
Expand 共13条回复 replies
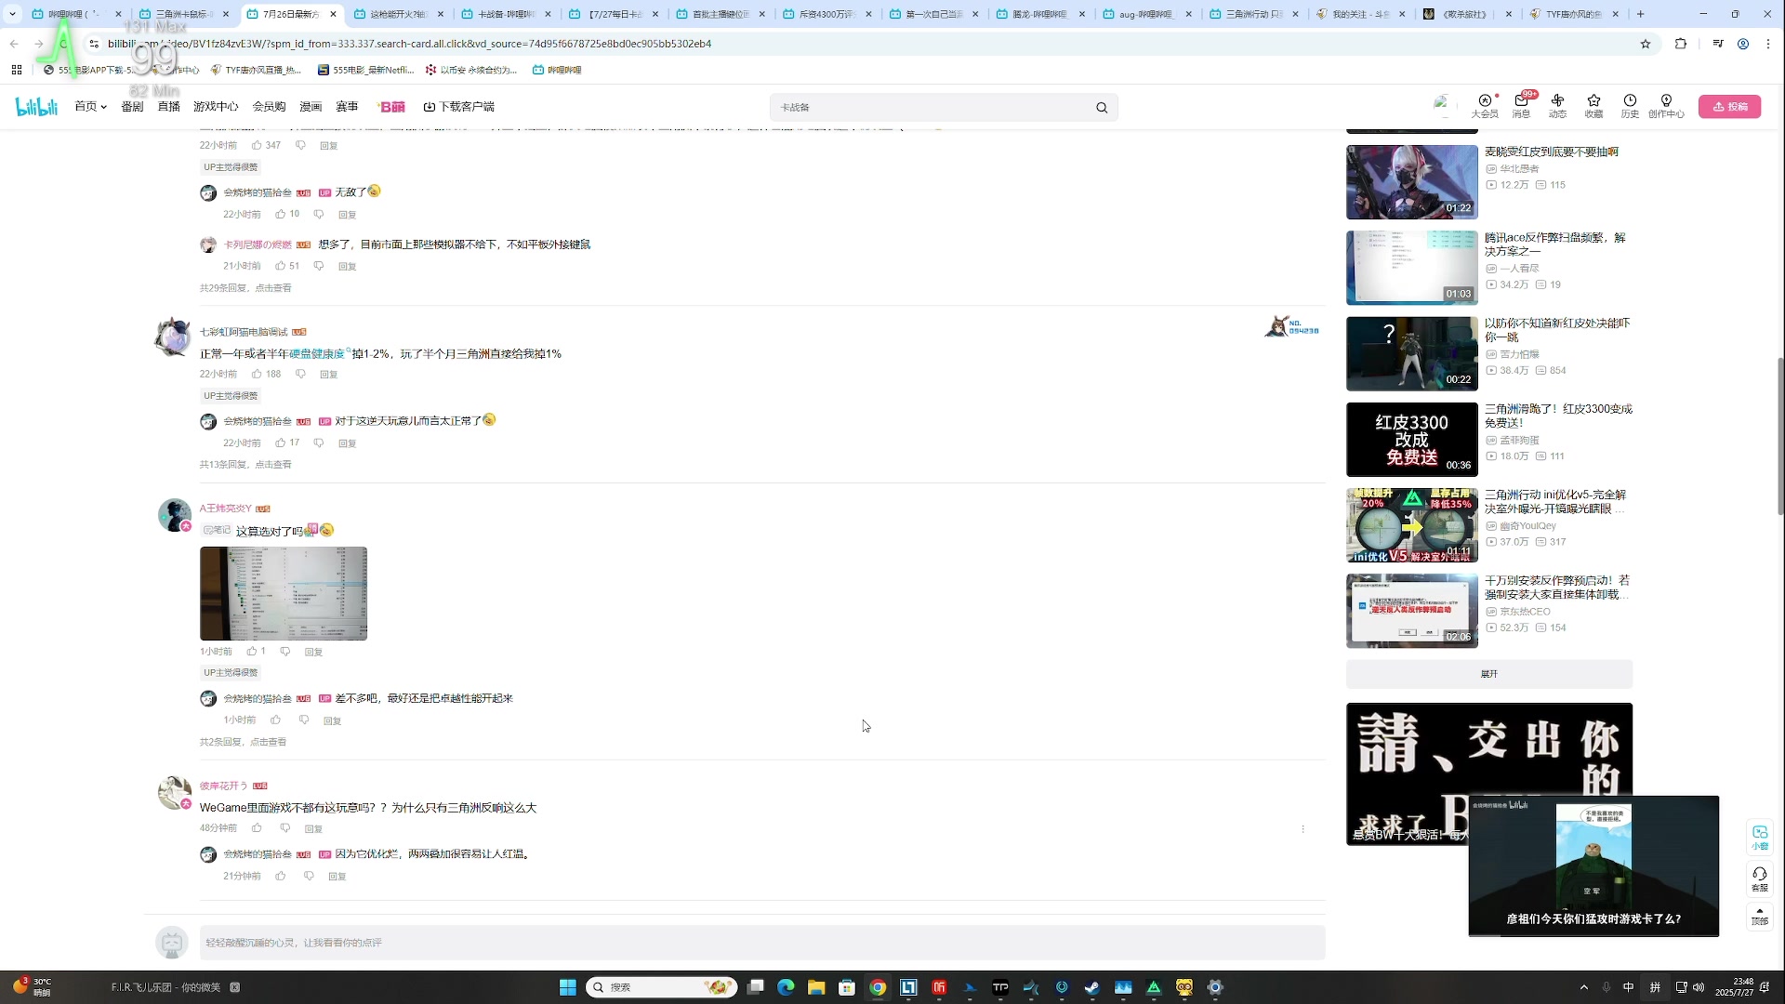pyautogui.click(x=245, y=464)
